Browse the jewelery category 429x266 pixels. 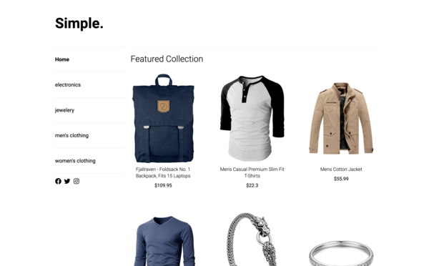(x=64, y=110)
